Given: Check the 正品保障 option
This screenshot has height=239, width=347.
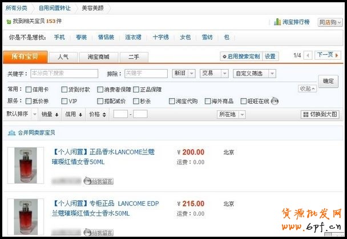Looking at the screenshot, I should pos(136,90).
